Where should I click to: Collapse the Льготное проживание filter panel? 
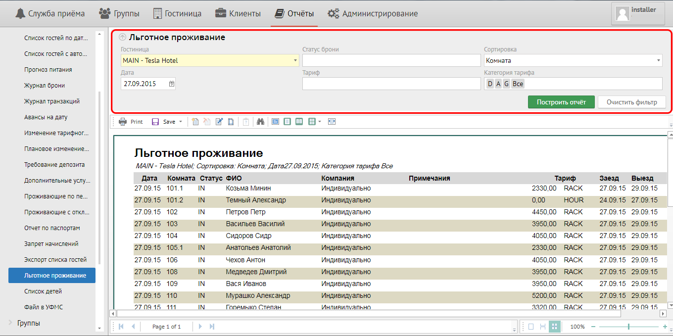[x=123, y=37]
